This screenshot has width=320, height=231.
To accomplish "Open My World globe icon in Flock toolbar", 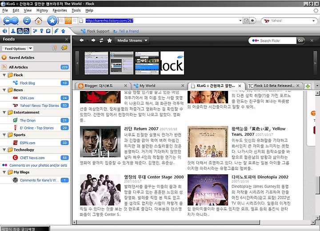I will point(5,31).
